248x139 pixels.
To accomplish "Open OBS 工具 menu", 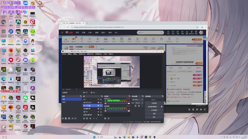I will coord(105,54).
